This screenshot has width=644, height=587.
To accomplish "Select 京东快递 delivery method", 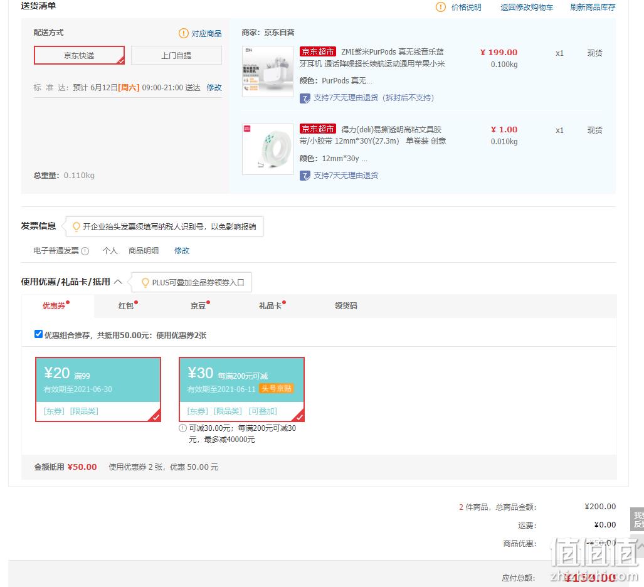I will (x=79, y=55).
